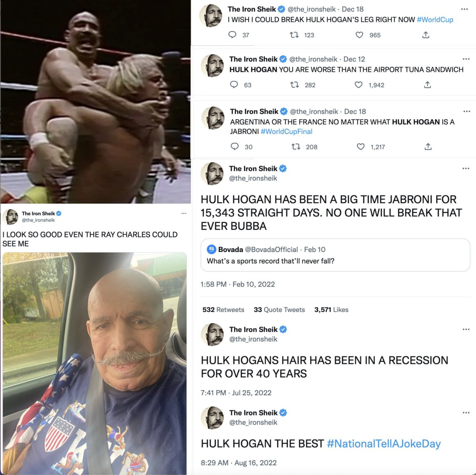476x475 pixels.
Task: Open the #NationalTellAJokeDay hashtag
Action: [384, 443]
